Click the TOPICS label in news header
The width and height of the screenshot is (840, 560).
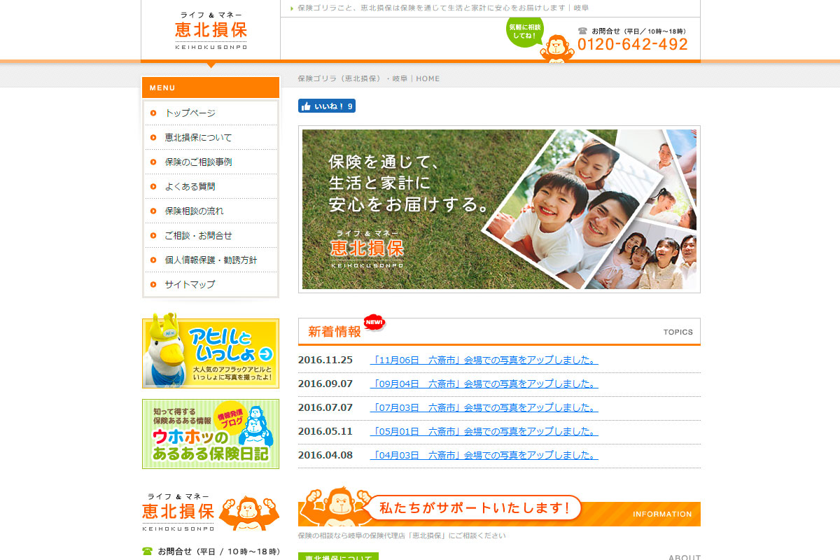(678, 332)
